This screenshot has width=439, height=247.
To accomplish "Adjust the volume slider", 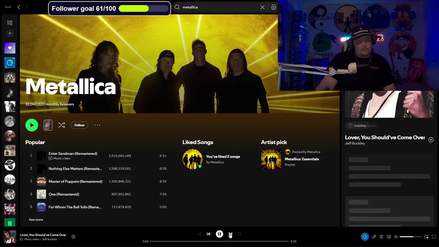I will (410, 237).
